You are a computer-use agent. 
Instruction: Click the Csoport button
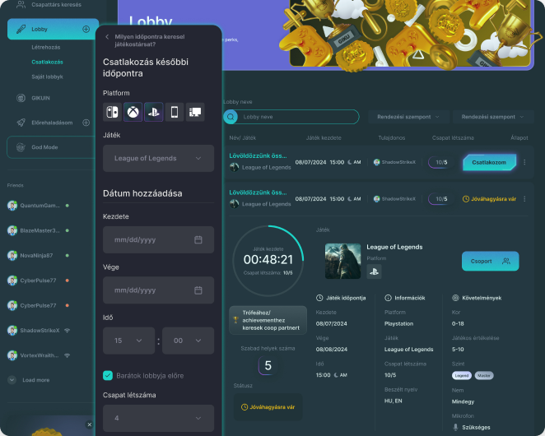[x=490, y=262]
